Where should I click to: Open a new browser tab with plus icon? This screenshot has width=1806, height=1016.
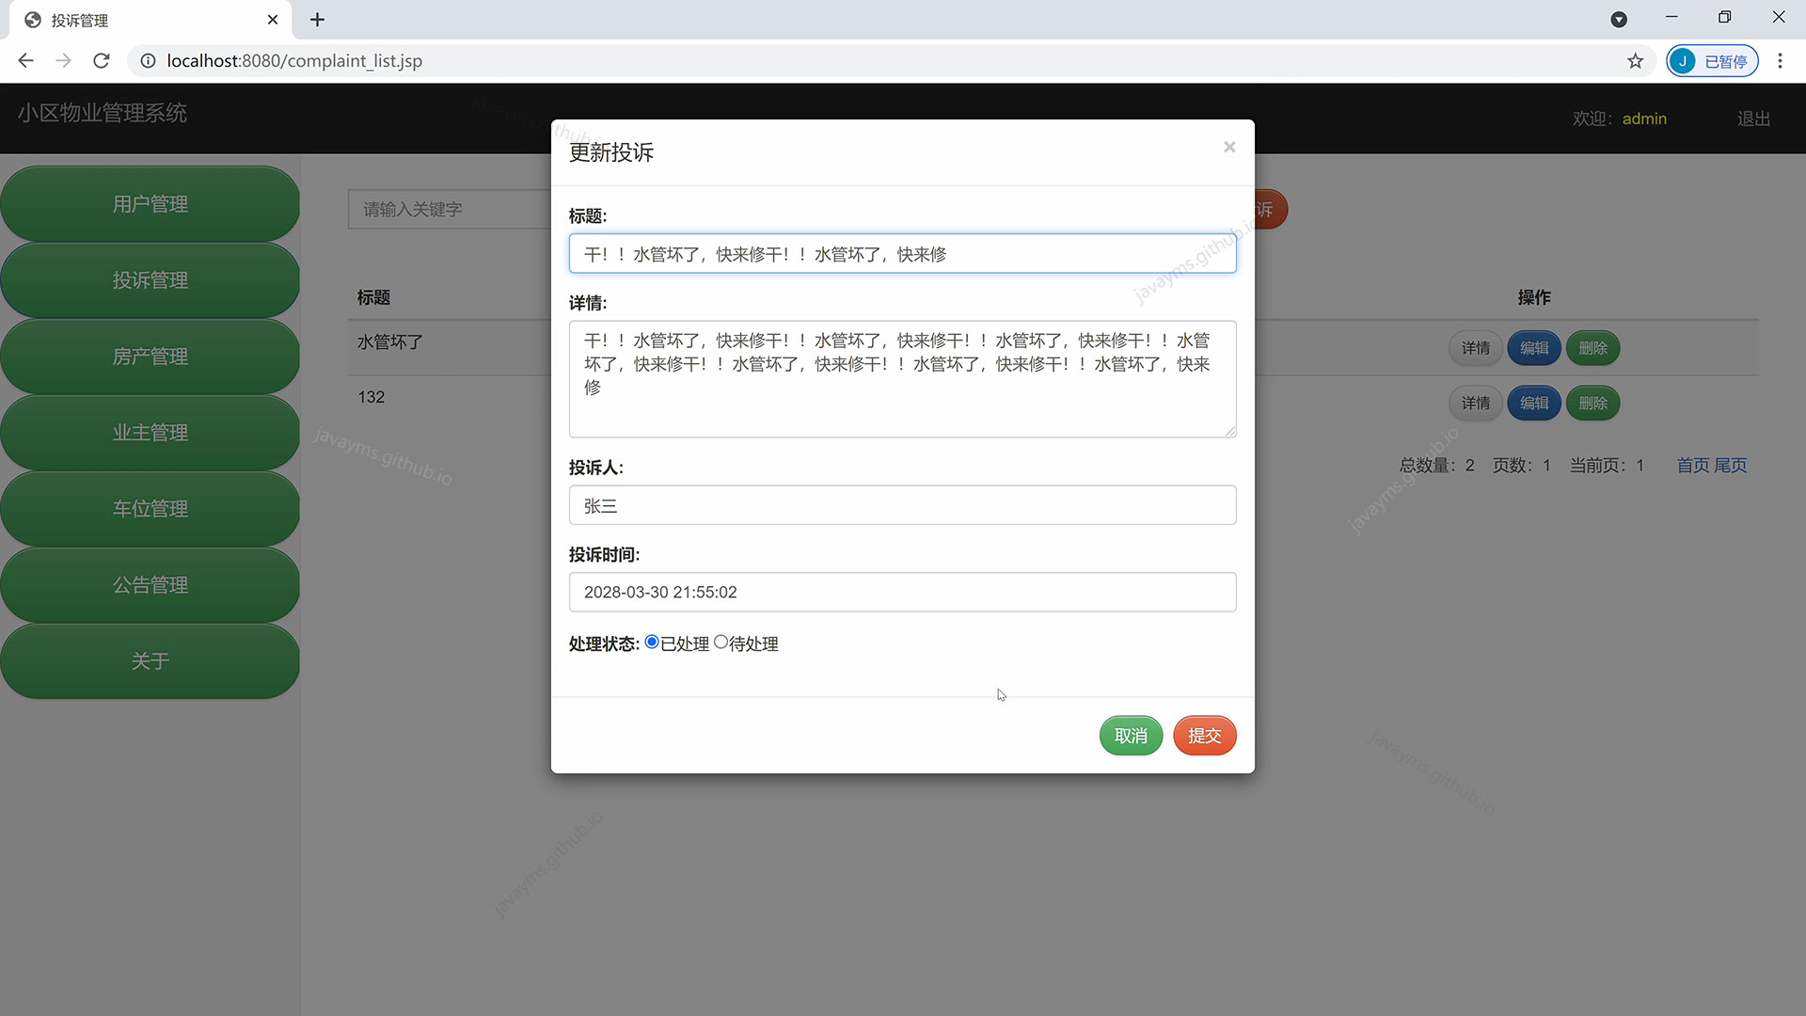click(318, 19)
